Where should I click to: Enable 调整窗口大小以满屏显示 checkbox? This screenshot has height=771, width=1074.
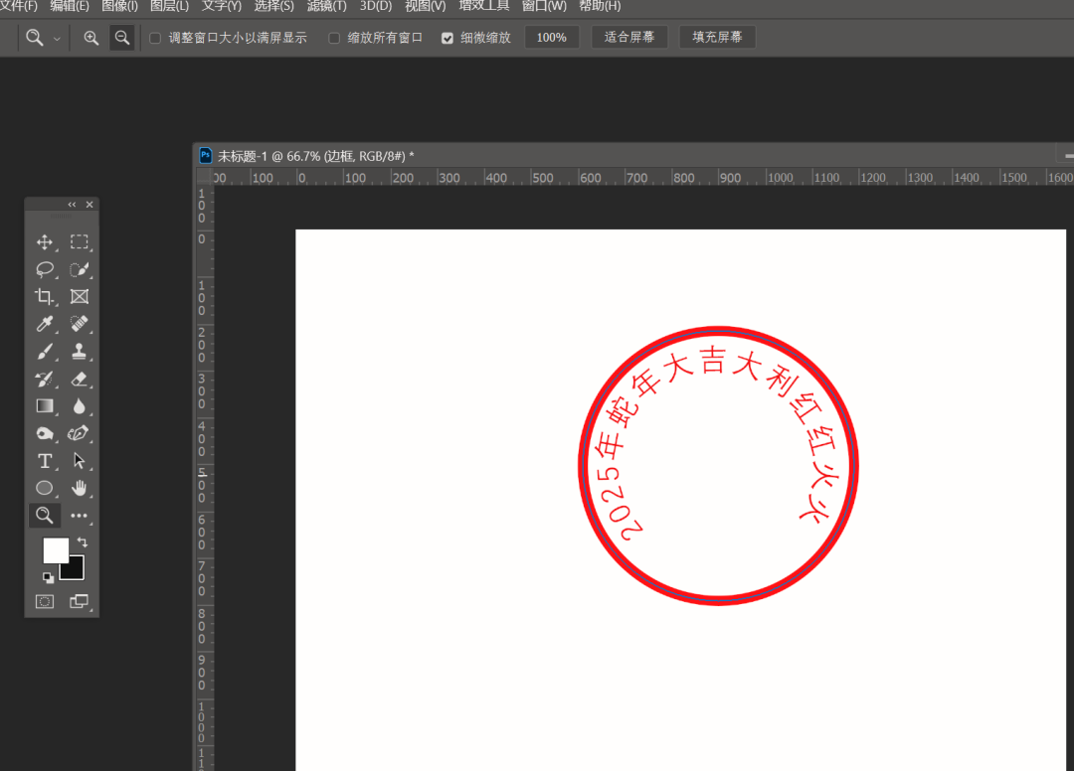155,39
